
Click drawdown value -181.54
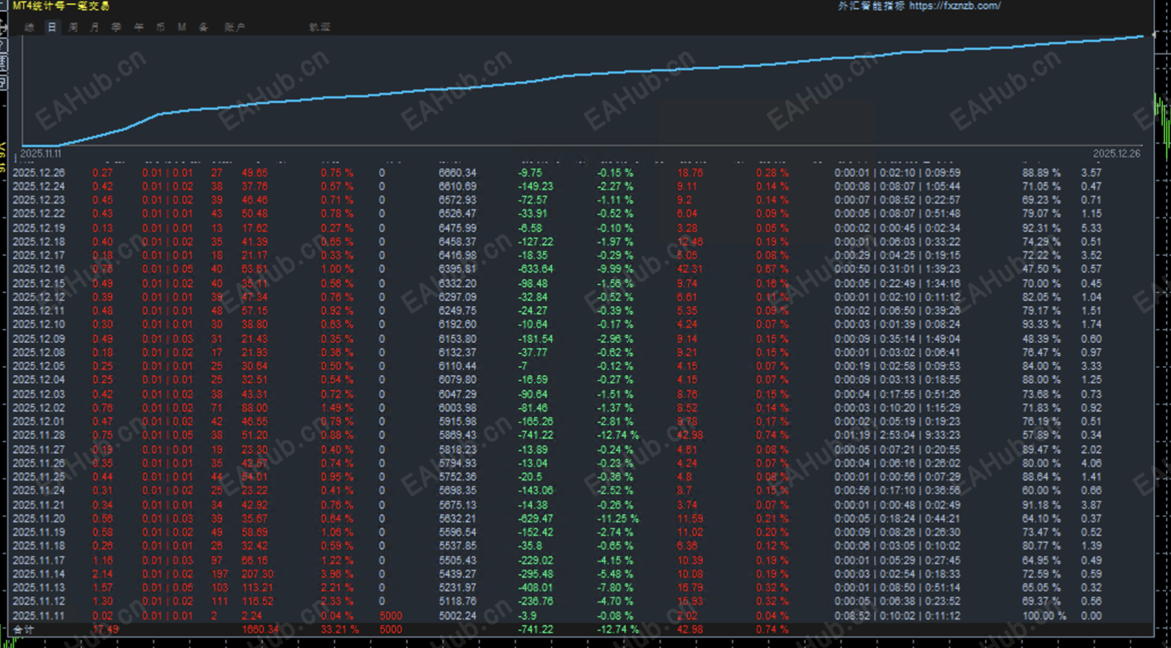[x=536, y=339]
